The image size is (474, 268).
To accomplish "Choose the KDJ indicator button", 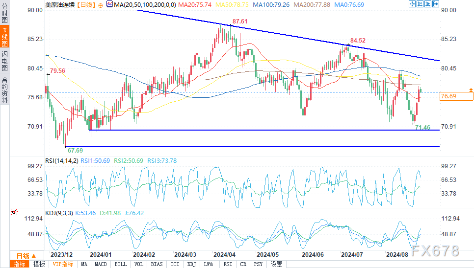I will [x=192, y=264].
